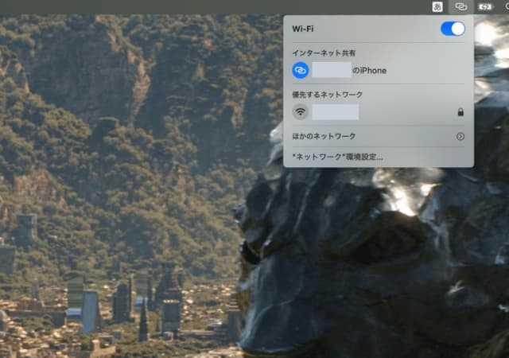The image size is (509, 358).
Task: Open the battery charging status icon
Action: click(485, 7)
